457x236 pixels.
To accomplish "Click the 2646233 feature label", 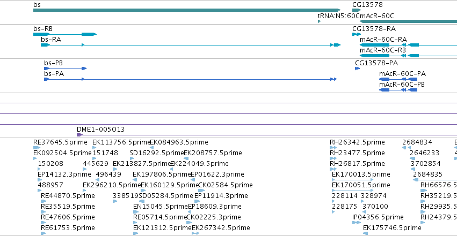I will click(424, 153).
